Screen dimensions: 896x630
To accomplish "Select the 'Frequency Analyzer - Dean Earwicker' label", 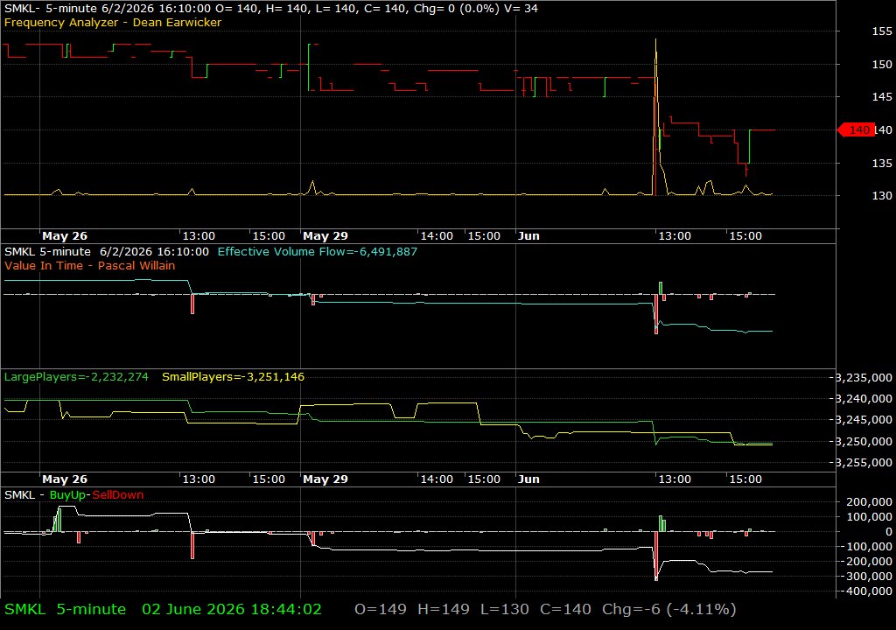I will (x=113, y=22).
